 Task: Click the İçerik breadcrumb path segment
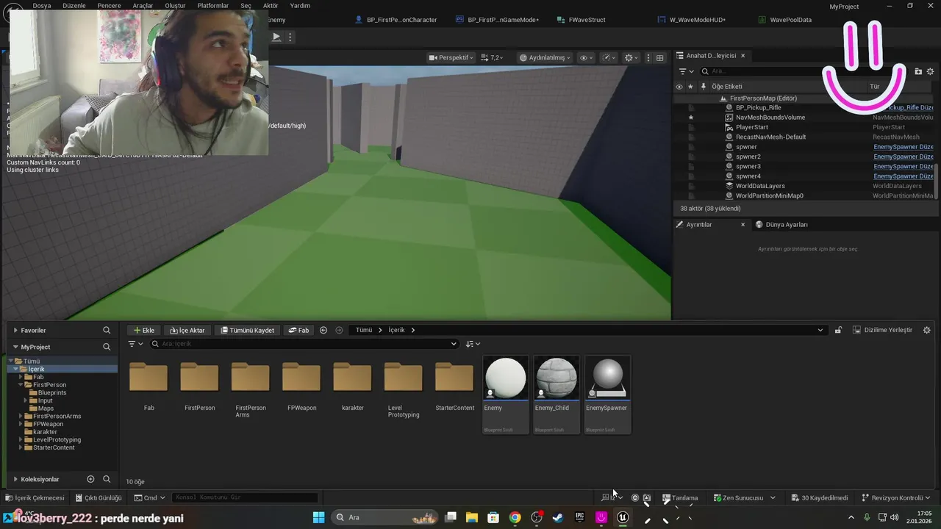pyautogui.click(x=397, y=330)
